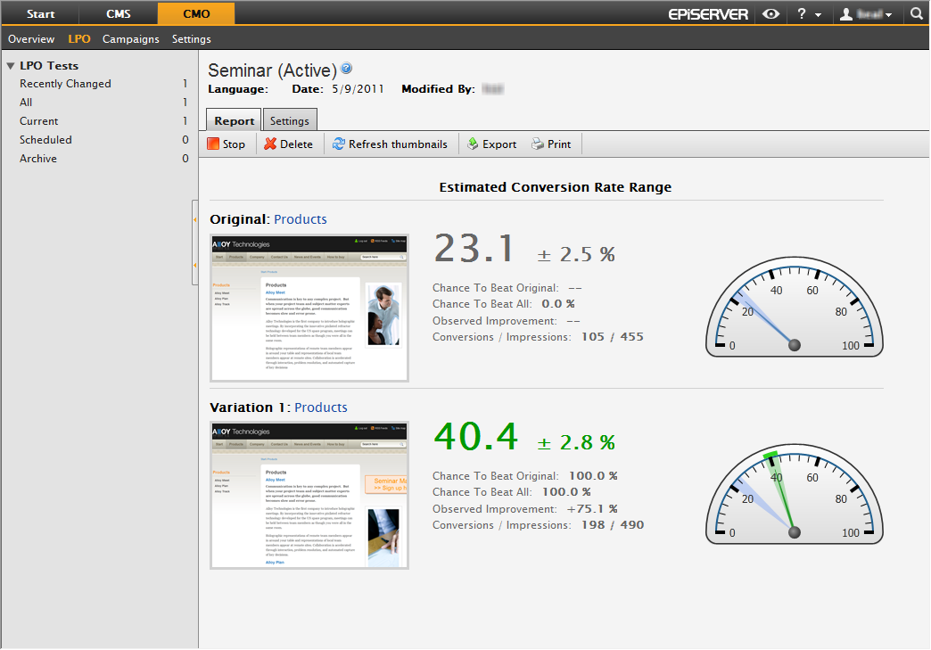
Task: Click the Original conversion rate gauge
Action: (x=794, y=309)
